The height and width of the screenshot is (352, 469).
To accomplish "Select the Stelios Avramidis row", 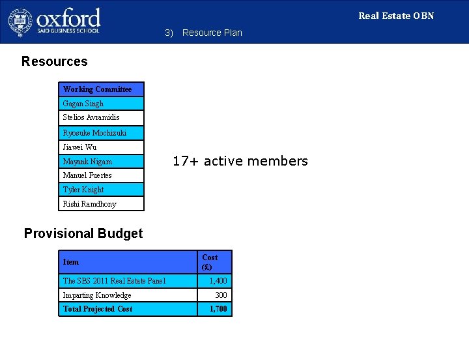I will click(102, 117).
